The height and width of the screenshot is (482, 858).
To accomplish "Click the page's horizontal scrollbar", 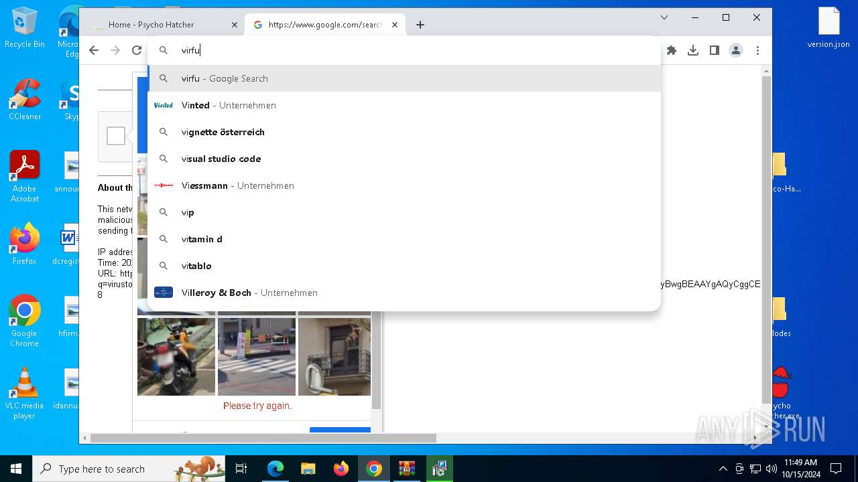I will (x=263, y=438).
